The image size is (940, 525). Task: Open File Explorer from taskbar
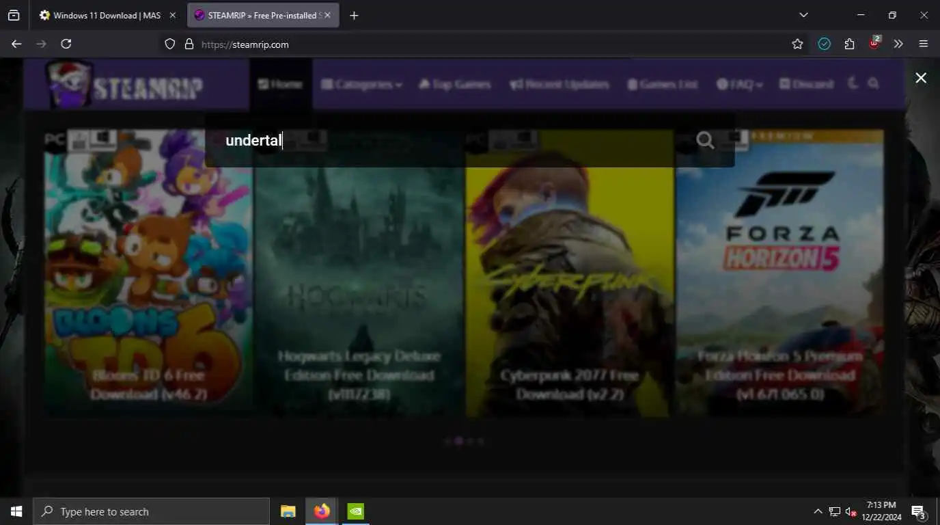click(x=288, y=511)
